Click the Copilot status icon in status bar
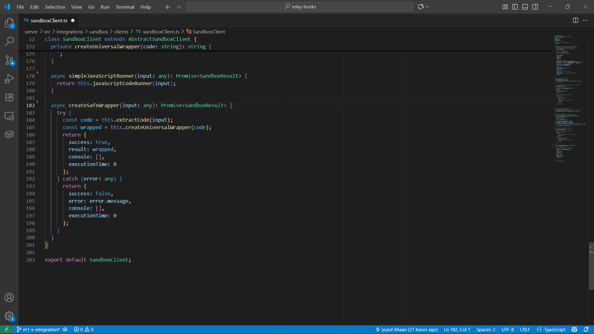 [574, 329]
